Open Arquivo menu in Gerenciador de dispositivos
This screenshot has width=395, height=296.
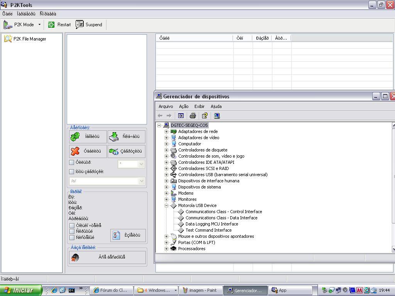click(x=166, y=106)
